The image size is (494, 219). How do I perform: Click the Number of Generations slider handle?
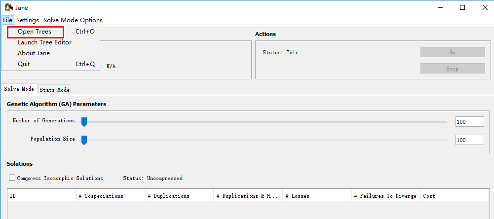click(84, 121)
